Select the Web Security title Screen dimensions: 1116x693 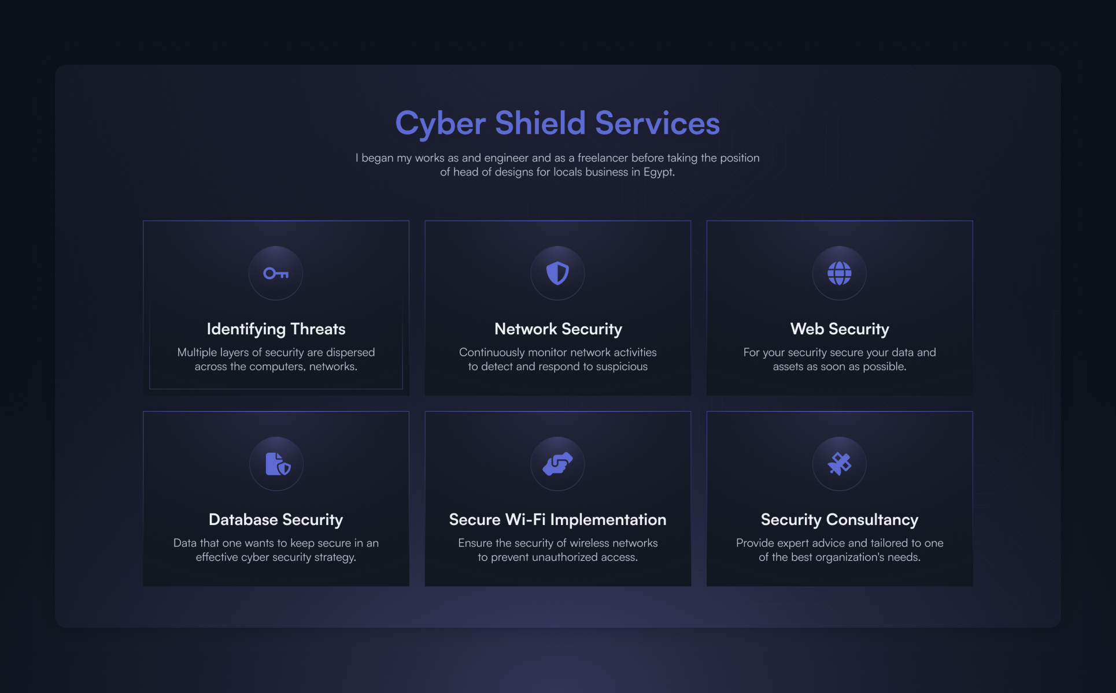840,329
